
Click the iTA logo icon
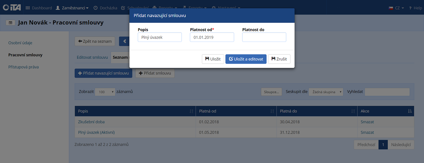point(12,7)
